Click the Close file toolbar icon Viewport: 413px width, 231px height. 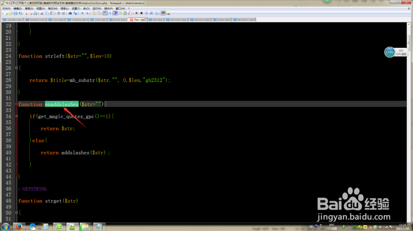pyautogui.click(x=26, y=13)
